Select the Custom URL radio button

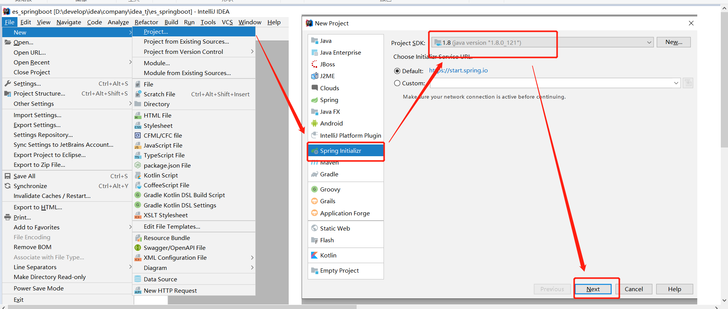(397, 83)
